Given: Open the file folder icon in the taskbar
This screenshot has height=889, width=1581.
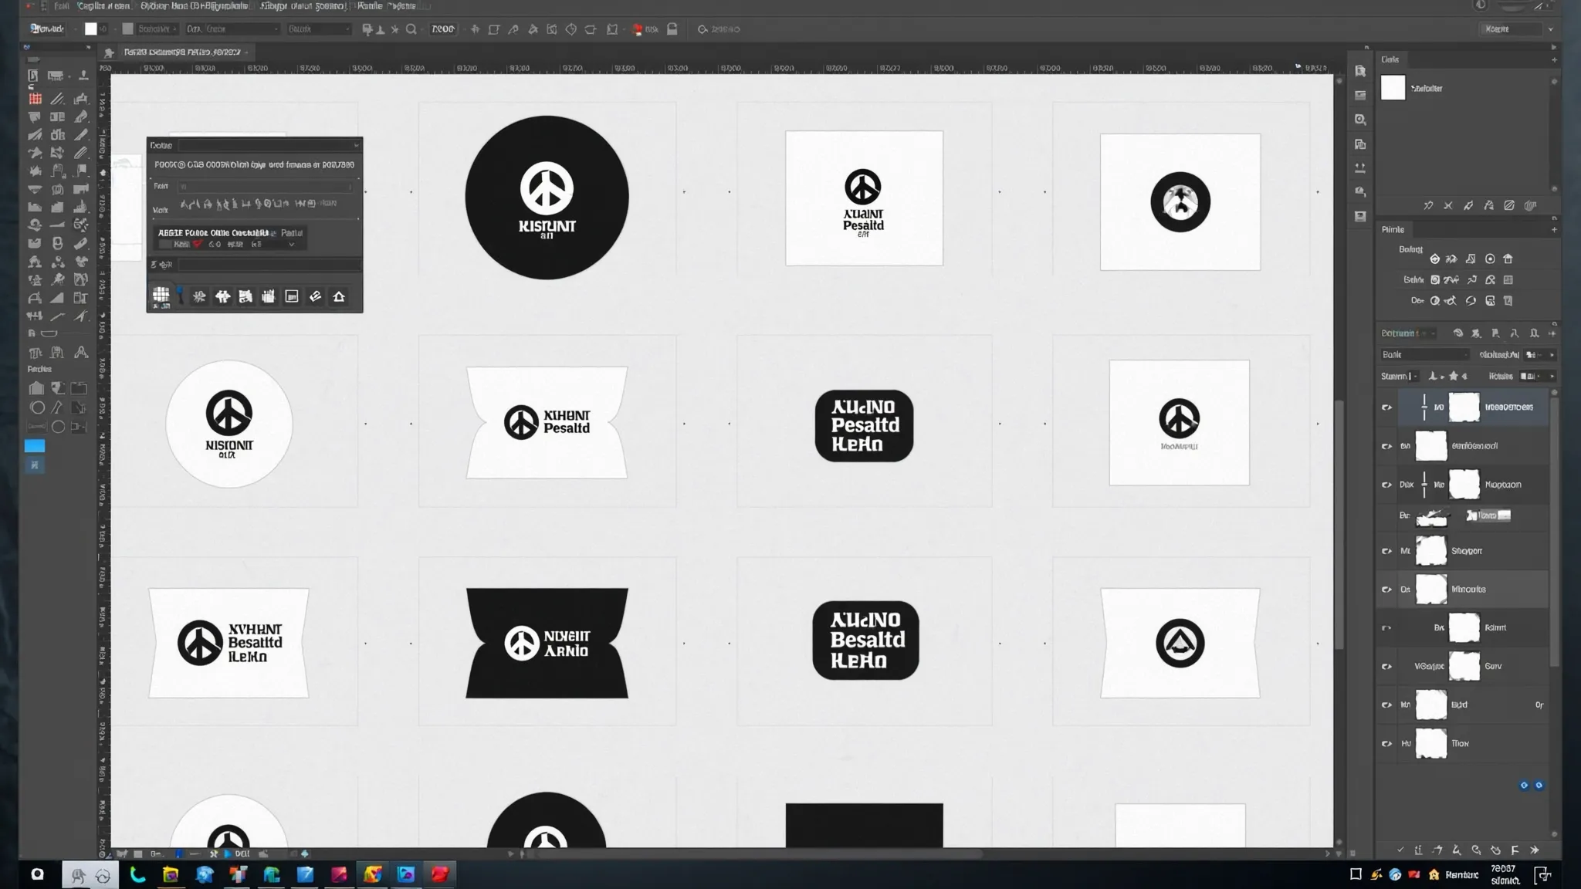Looking at the screenshot, I should pyautogui.click(x=171, y=874).
